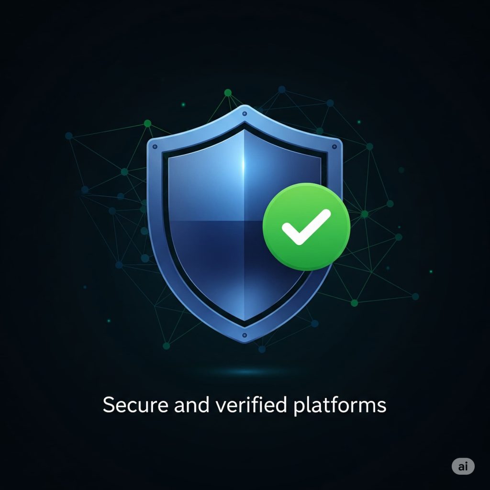Click the rivet on the shield's upper-left corner
This screenshot has height=490, width=490.
pos(155,146)
